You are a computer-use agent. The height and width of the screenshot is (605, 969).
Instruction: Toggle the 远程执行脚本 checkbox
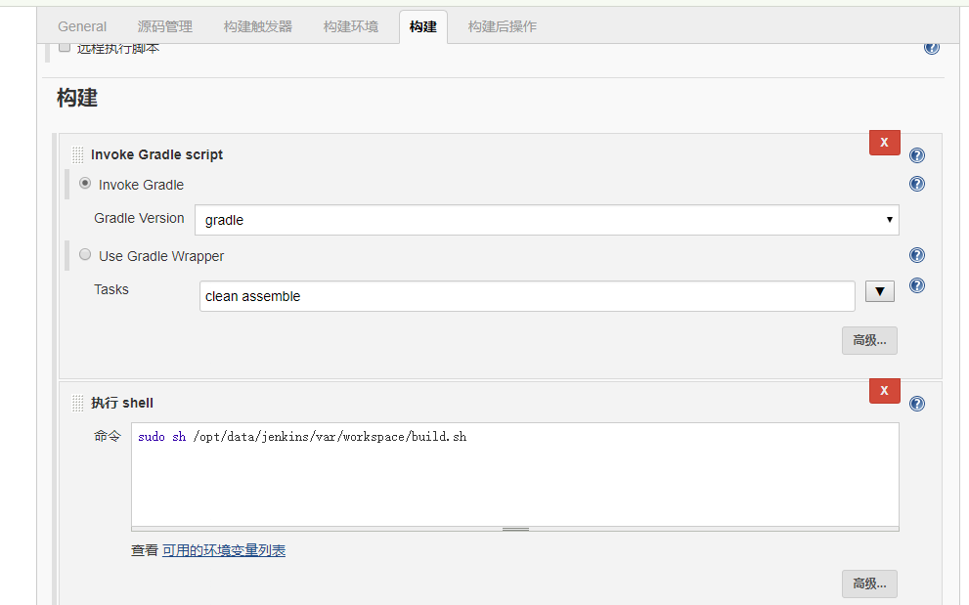coord(65,48)
